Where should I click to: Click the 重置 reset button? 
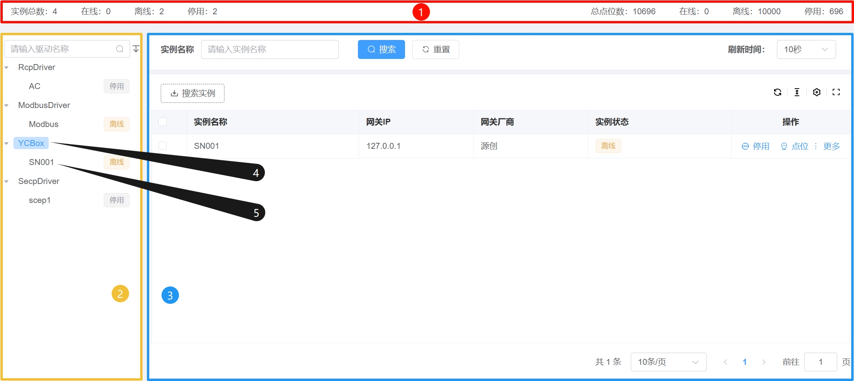(x=436, y=49)
